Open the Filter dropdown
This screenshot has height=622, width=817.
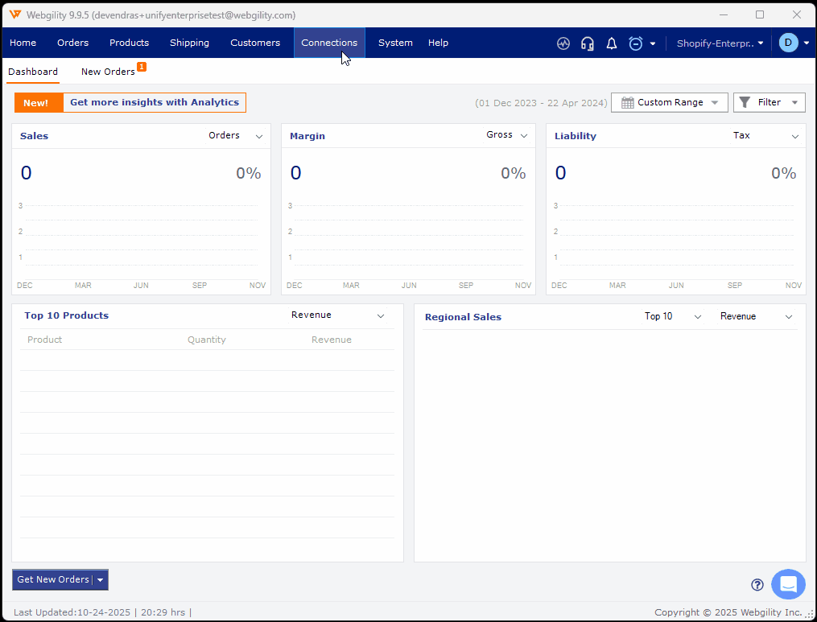coord(769,103)
